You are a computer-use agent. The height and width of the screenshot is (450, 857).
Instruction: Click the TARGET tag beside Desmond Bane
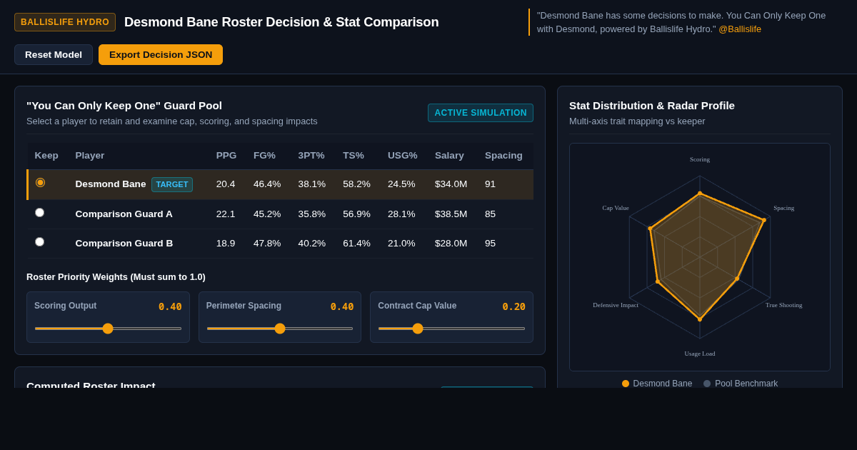pos(172,184)
